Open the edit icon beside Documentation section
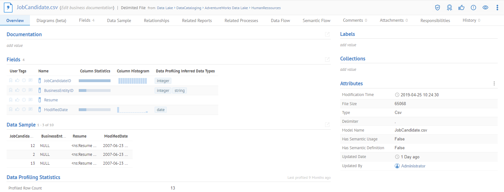Image resolution: width=504 pixels, height=192 pixels. tap(327, 34)
